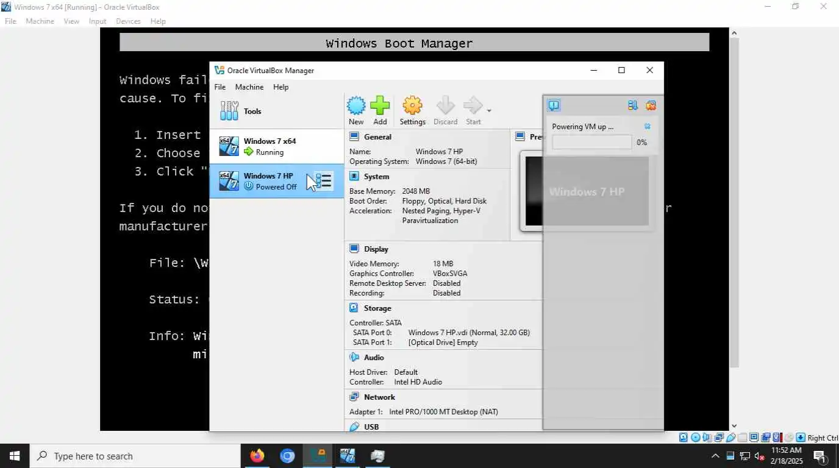Select Windows 7 x64 running machine
This screenshot has height=468, width=839.
tap(277, 146)
